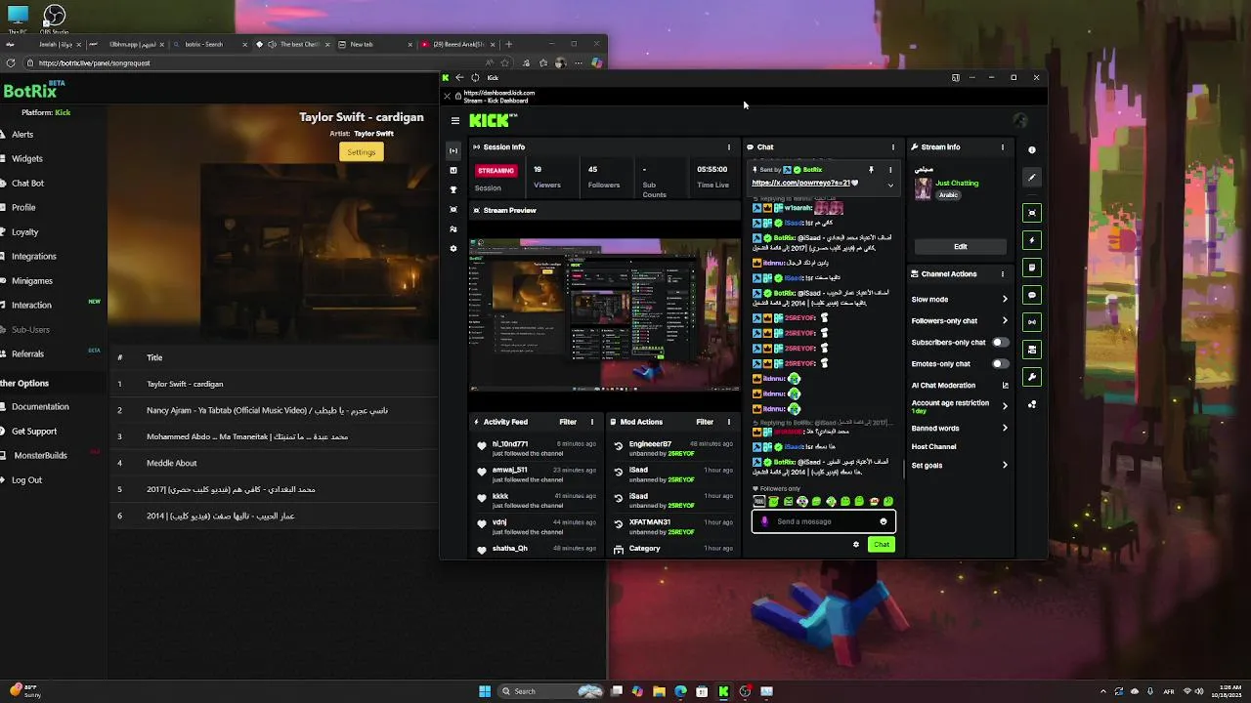Click the user avatar in Kick header
1251x703 pixels.
1020,120
